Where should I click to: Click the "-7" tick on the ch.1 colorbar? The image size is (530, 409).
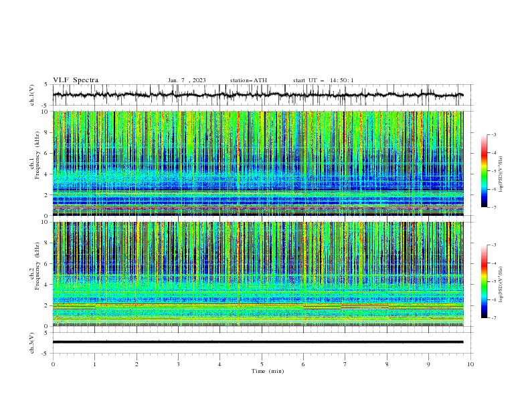[493, 207]
